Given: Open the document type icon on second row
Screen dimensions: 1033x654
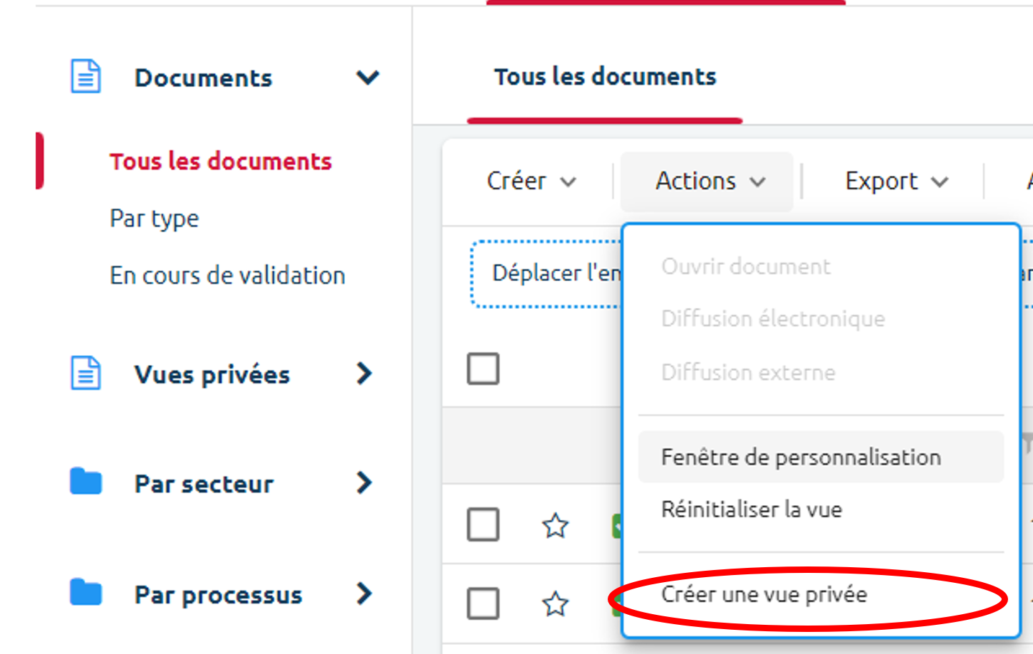Looking at the screenshot, I should [x=616, y=606].
